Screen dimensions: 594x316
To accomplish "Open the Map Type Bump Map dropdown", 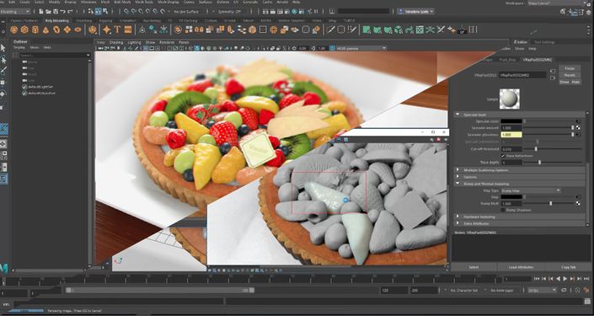I will [531, 190].
